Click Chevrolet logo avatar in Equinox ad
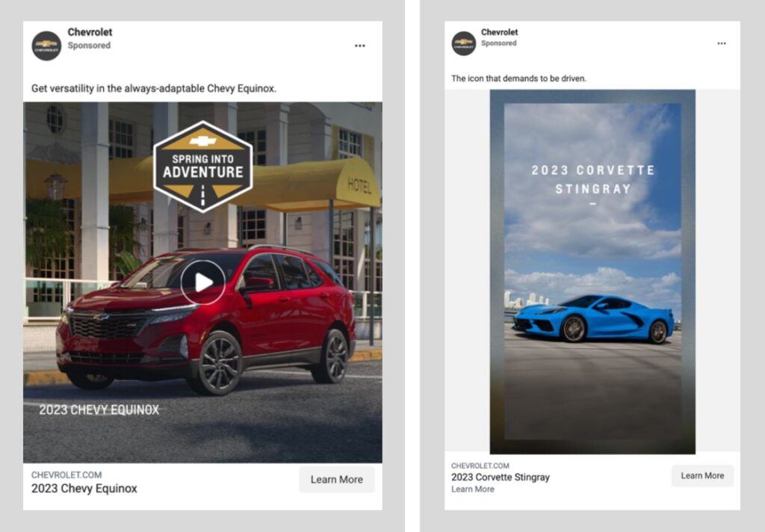This screenshot has height=532, width=765. click(x=46, y=46)
